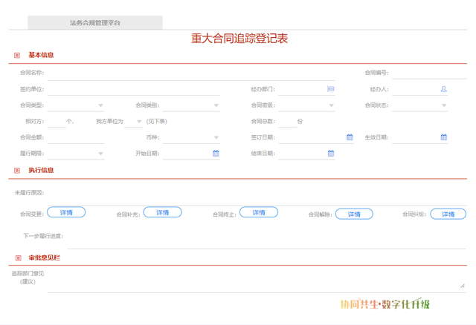This screenshot has height=325, width=476.
Task: Click the 追踪部门意见 text area
Action: 256,279
